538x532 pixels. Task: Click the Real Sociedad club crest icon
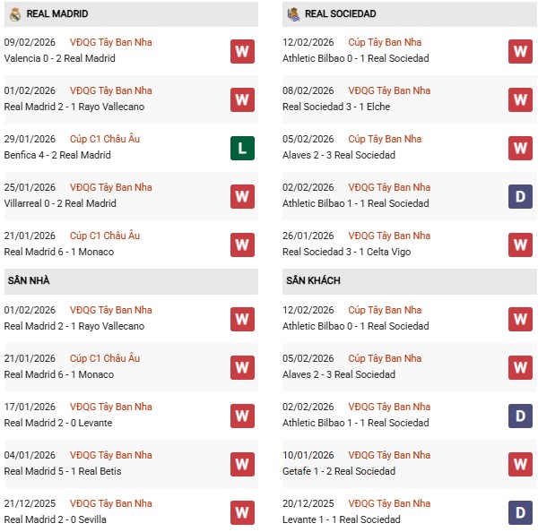click(x=292, y=14)
